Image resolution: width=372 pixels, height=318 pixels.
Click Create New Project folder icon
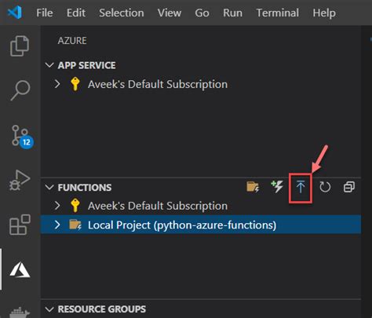point(253,187)
